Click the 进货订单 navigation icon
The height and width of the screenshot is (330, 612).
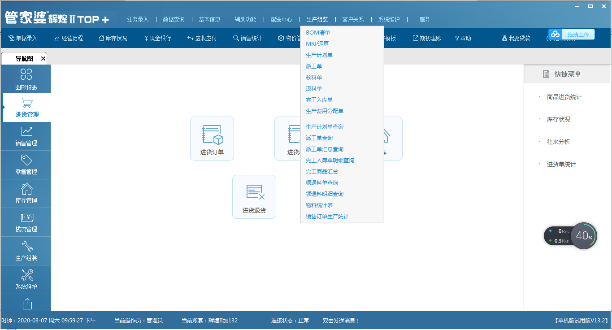click(x=212, y=139)
